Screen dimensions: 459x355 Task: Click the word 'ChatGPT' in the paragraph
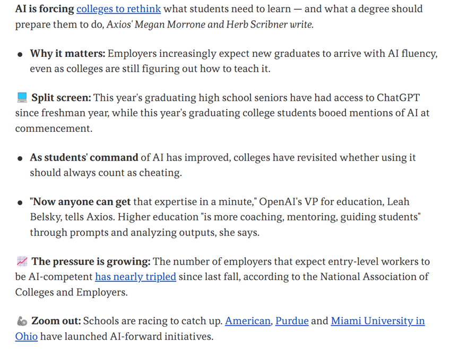click(x=398, y=98)
